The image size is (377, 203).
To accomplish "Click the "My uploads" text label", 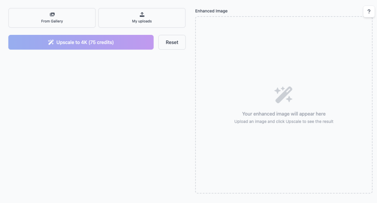I will click(142, 21).
